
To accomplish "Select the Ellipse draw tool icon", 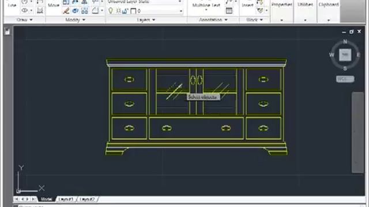I will tap(24, 10).
